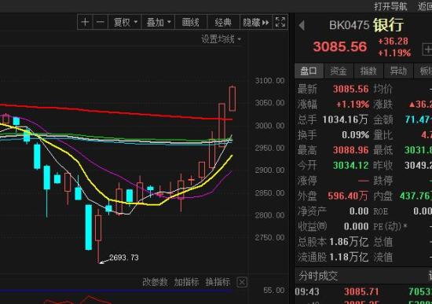Select the 画线 drawing tool
The width and height of the screenshot is (432, 304).
point(191,22)
